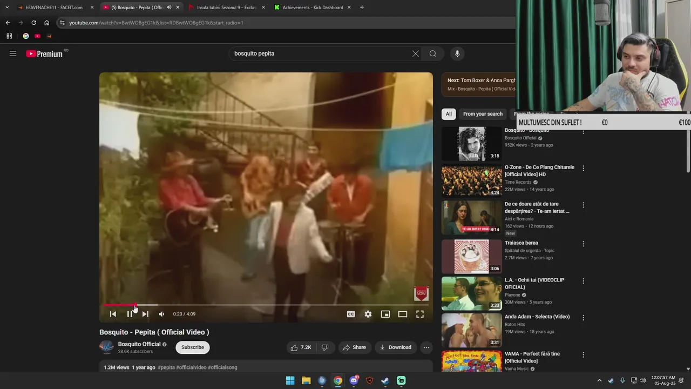
Task: Dislike the video
Action: pos(325,347)
